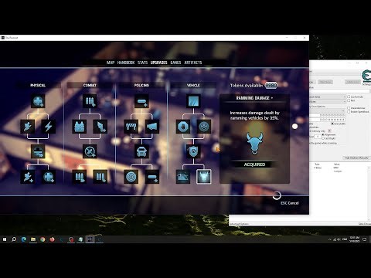Select the windshield glass upgrade atop Vehicle
371x278 pixels.
click(193, 101)
